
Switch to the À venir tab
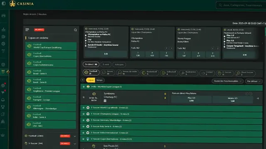[106, 65]
